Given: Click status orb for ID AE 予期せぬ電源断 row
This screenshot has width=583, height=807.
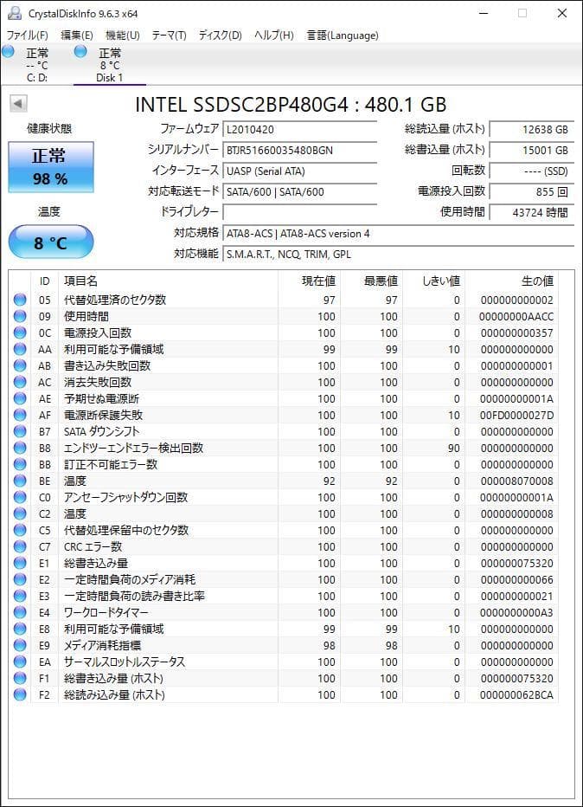Looking at the screenshot, I should pos(20,398).
